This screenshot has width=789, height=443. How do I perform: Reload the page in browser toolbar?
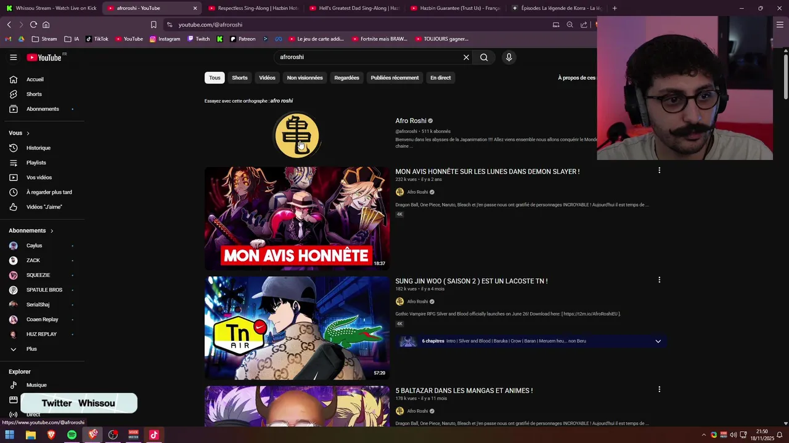point(33,25)
